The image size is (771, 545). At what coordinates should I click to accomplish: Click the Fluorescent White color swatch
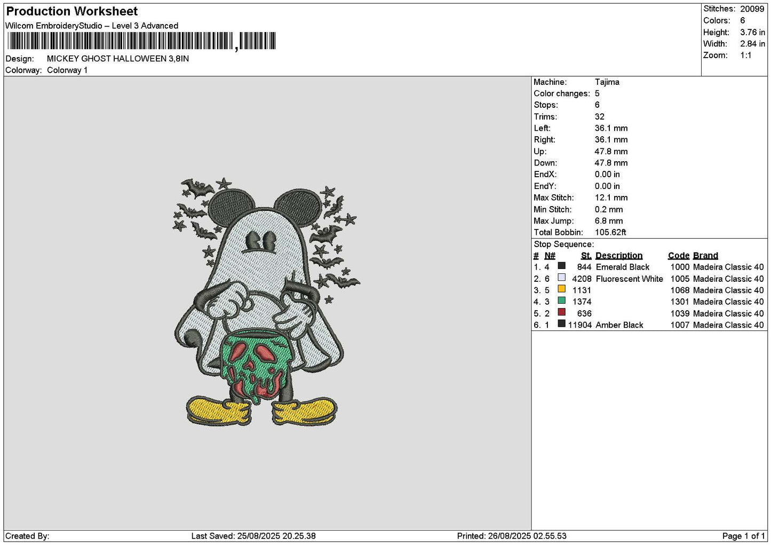(561, 278)
